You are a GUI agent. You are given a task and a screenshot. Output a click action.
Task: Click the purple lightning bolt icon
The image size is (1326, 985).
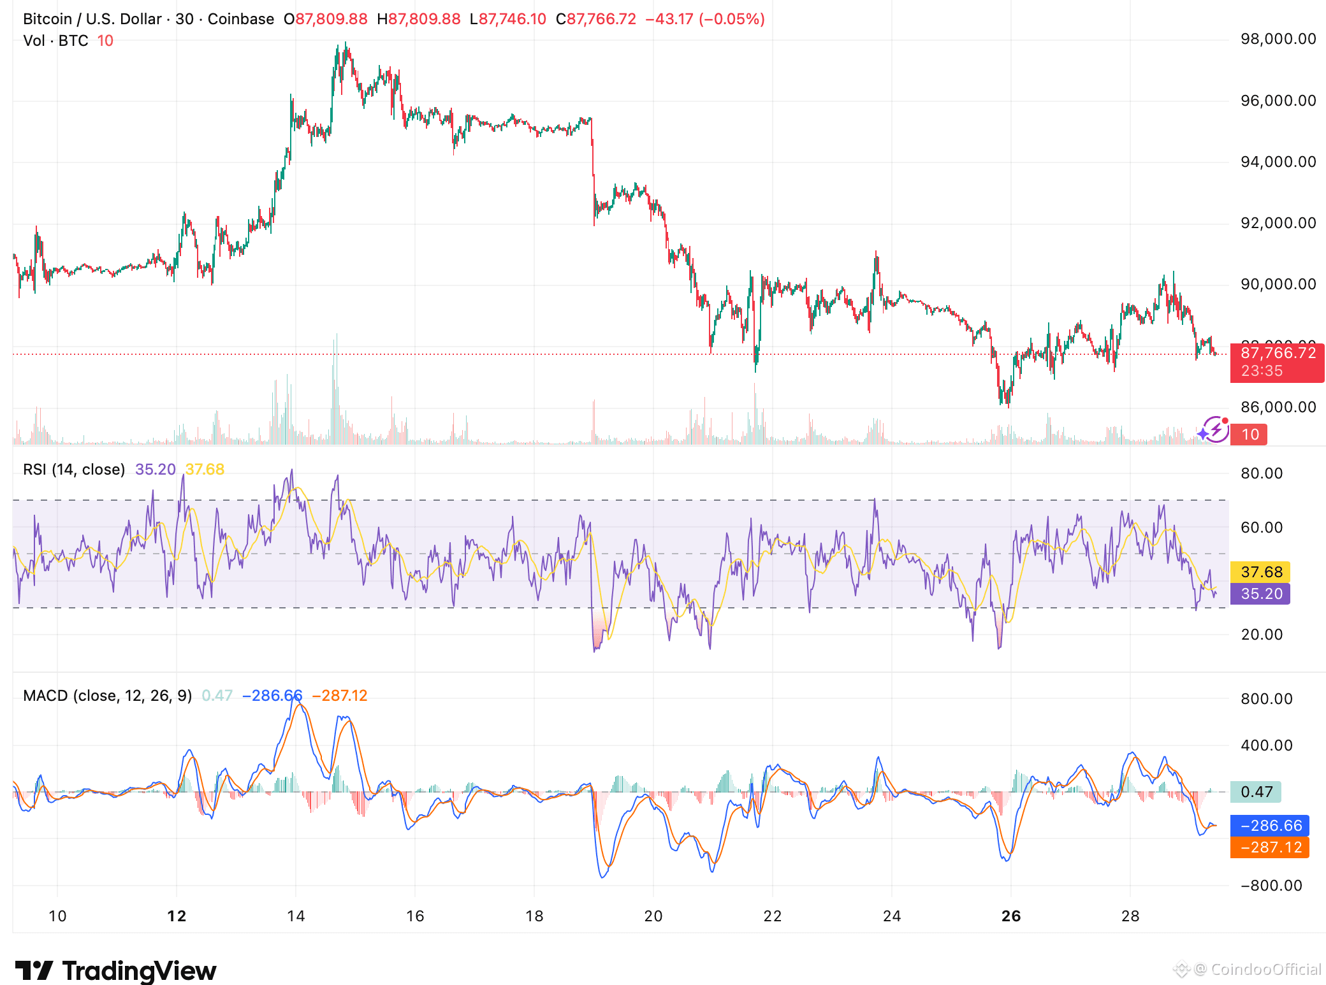(x=1215, y=429)
